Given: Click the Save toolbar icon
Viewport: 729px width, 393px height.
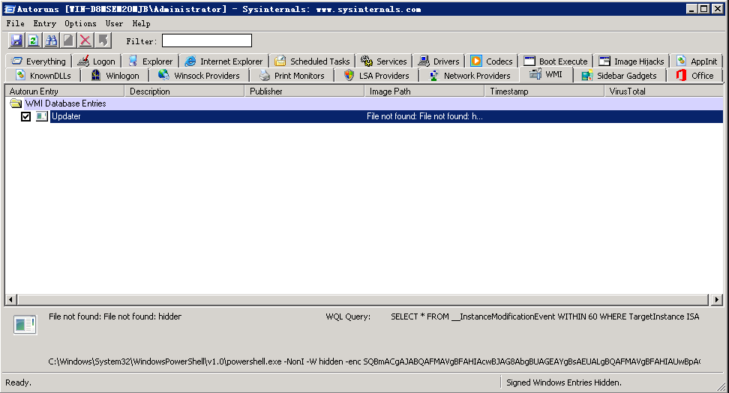Looking at the screenshot, I should pyautogui.click(x=15, y=40).
